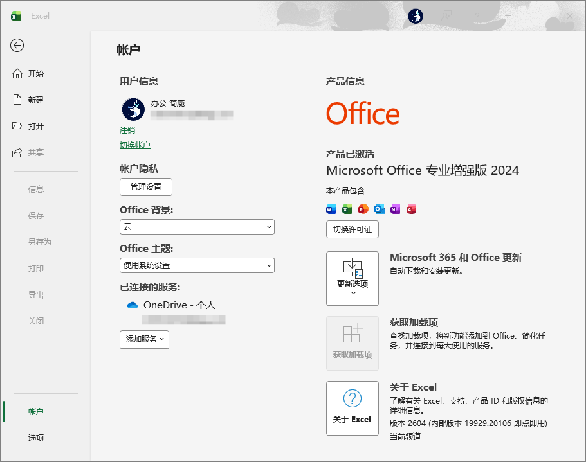The height and width of the screenshot is (462, 586).
Task: Click the Microsoft 365 和 Office 更新 heading
Action: (455, 258)
